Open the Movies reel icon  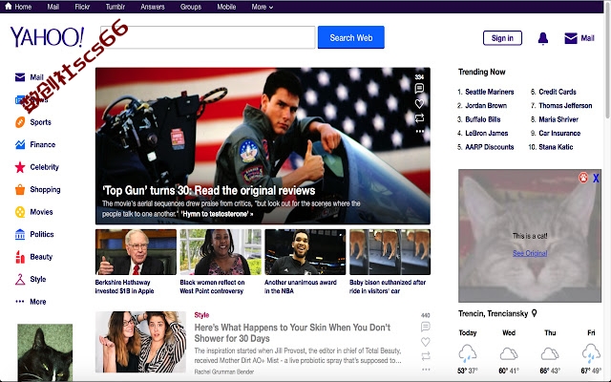pyautogui.click(x=20, y=212)
